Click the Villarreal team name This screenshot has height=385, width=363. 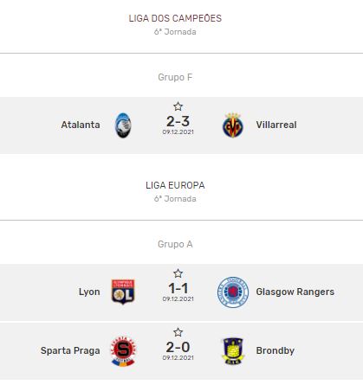coord(276,125)
